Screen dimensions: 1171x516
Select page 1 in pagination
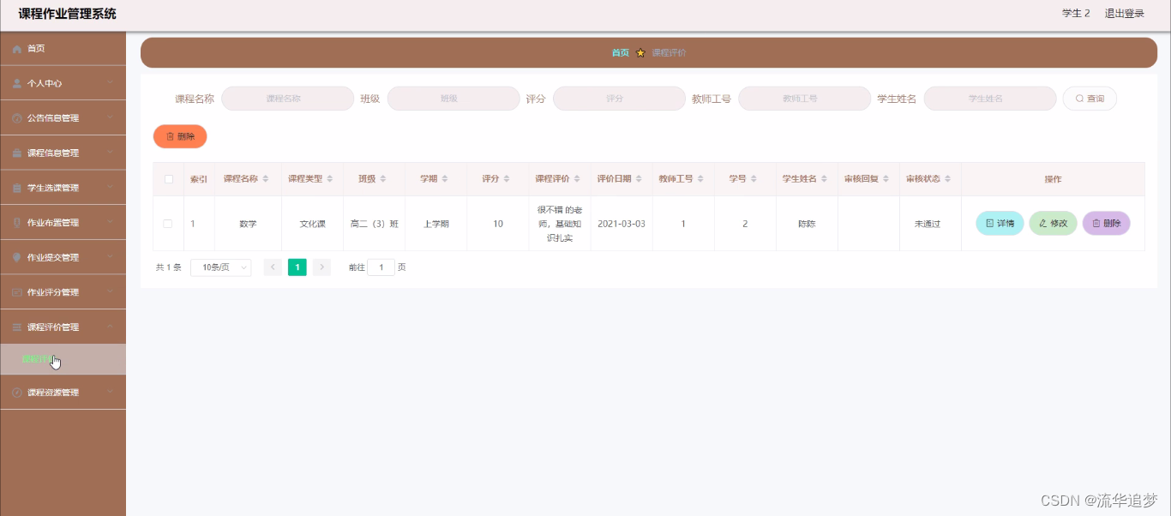tap(297, 267)
